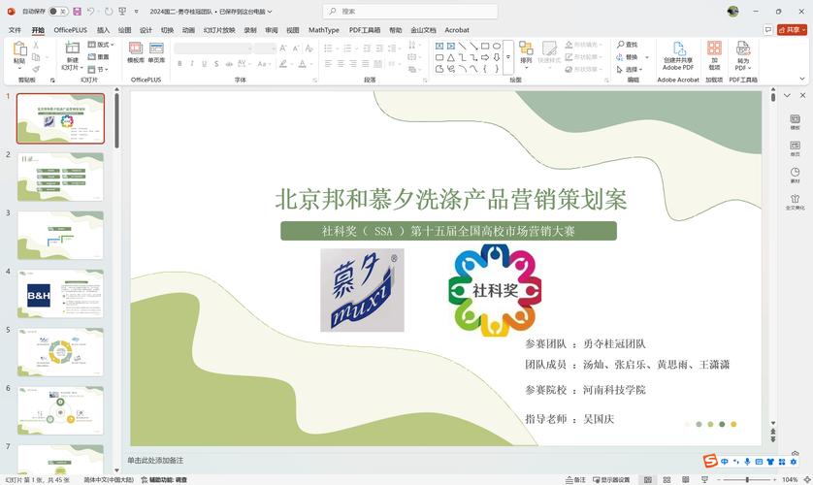Toggle Sogou Chinese/English mode (中) indicator
Viewport: 813px width, 485px height.
725,461
